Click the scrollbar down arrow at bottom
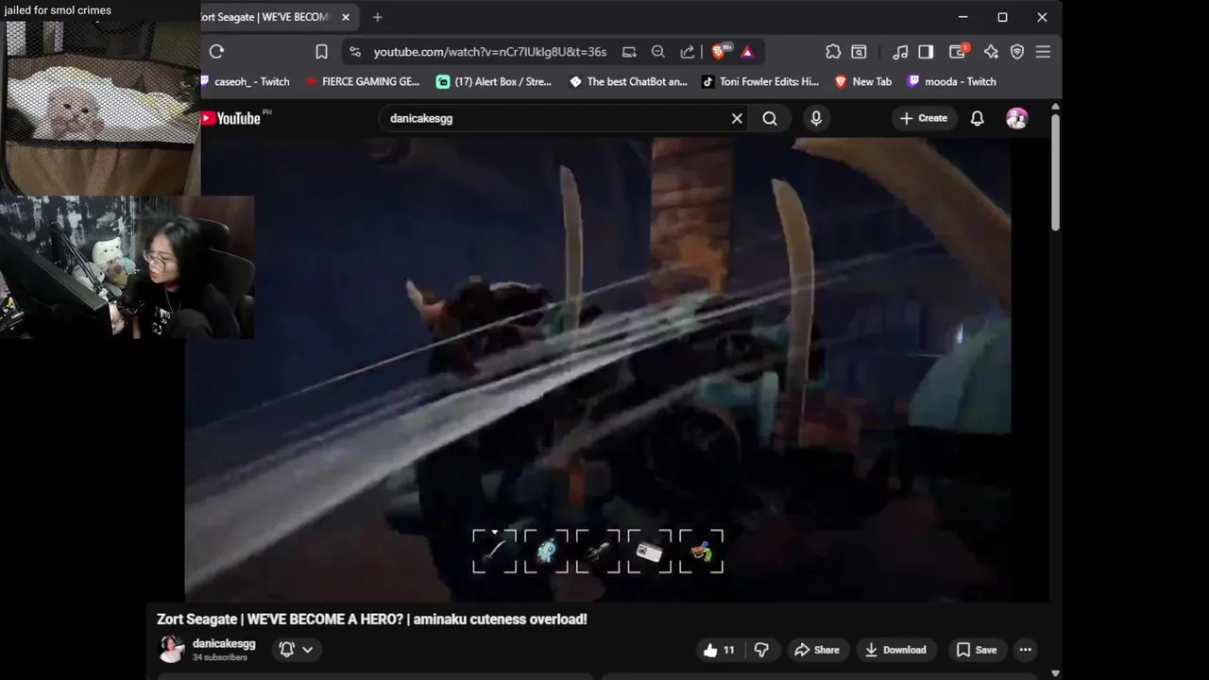The height and width of the screenshot is (680, 1209). [1055, 673]
